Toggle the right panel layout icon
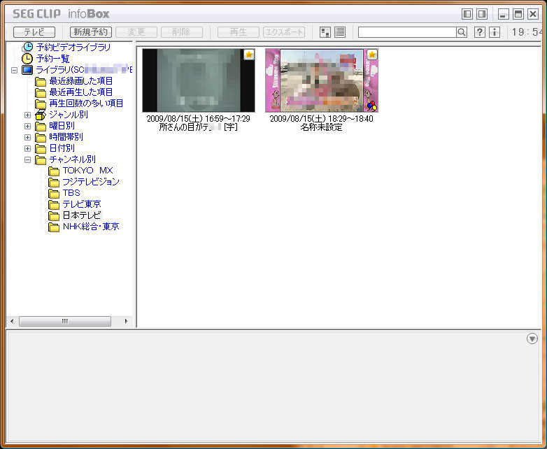This screenshot has height=449, width=547. [x=482, y=14]
